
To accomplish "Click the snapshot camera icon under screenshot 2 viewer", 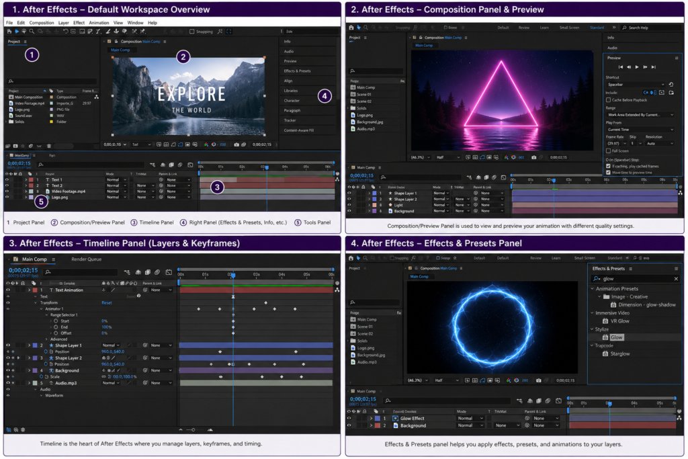I will pyautogui.click(x=533, y=157).
